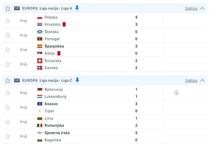Collapse the Liga A section with its chevron
The image size is (211, 147).
(x=202, y=8)
